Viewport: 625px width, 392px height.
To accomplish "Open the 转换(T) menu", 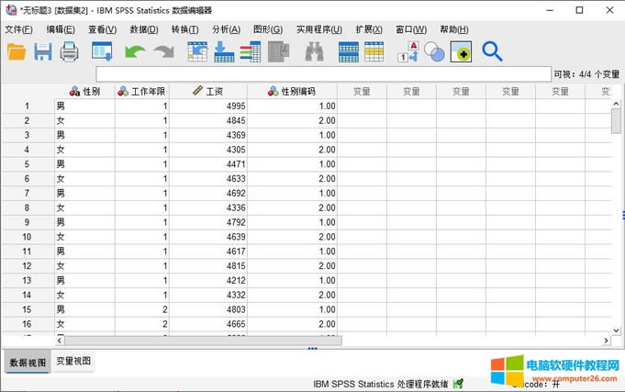I will coord(184,29).
